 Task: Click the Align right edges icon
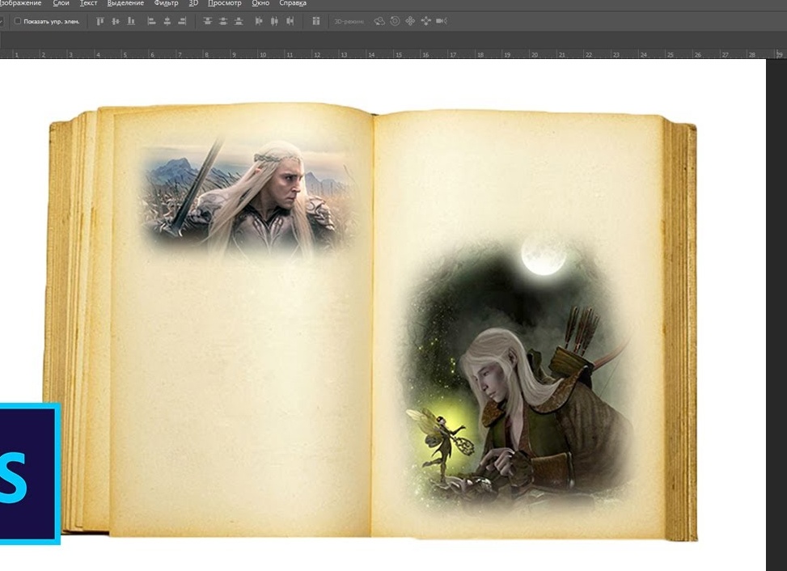click(182, 21)
